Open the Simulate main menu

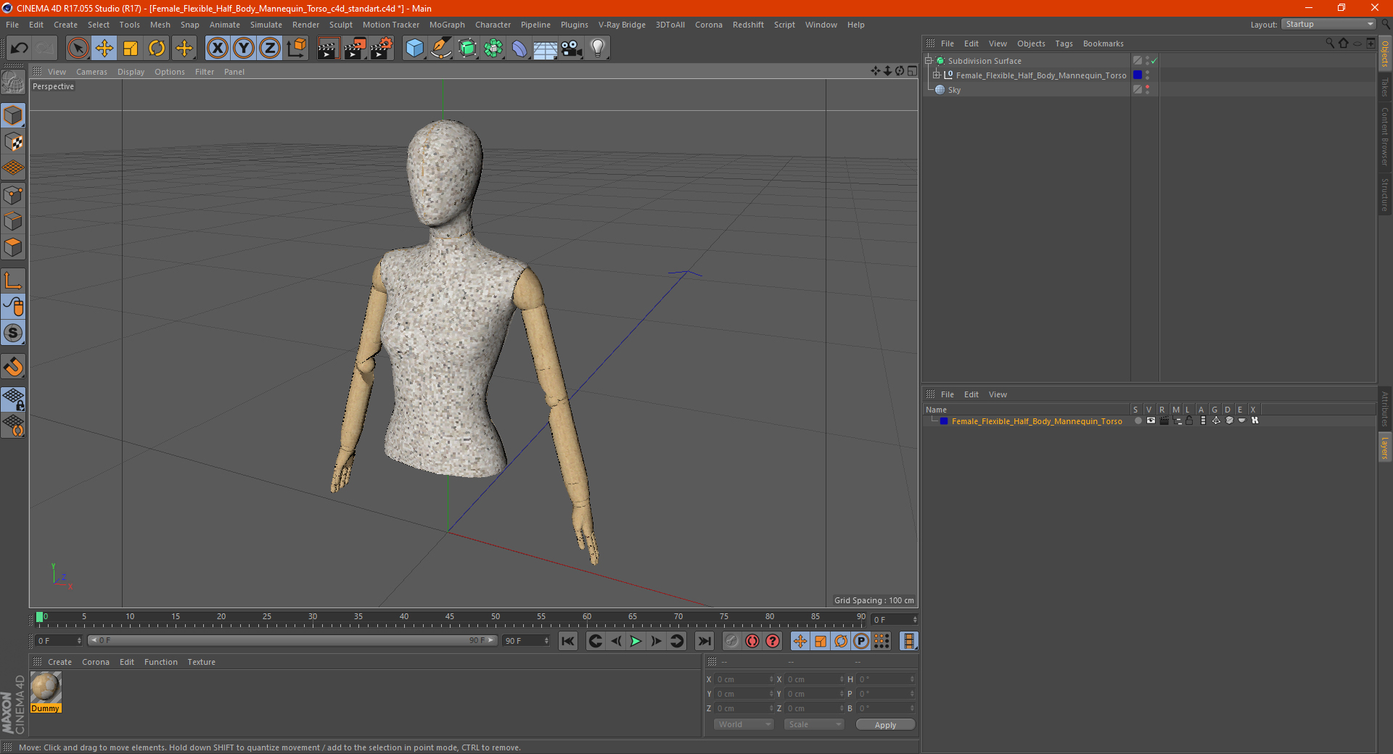pos(266,25)
